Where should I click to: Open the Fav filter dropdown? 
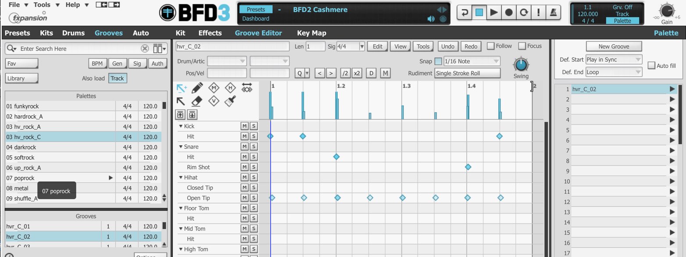tap(22, 64)
